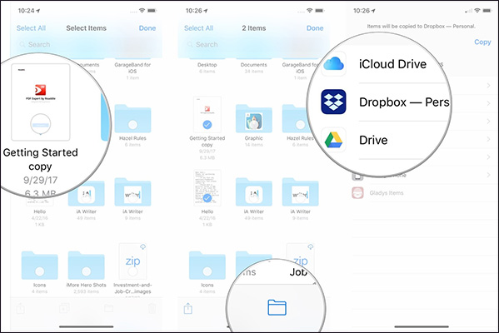This screenshot has height=333, width=499.
Task: Tap the Desktop folder label on 2 Items screen
Action: point(207,65)
